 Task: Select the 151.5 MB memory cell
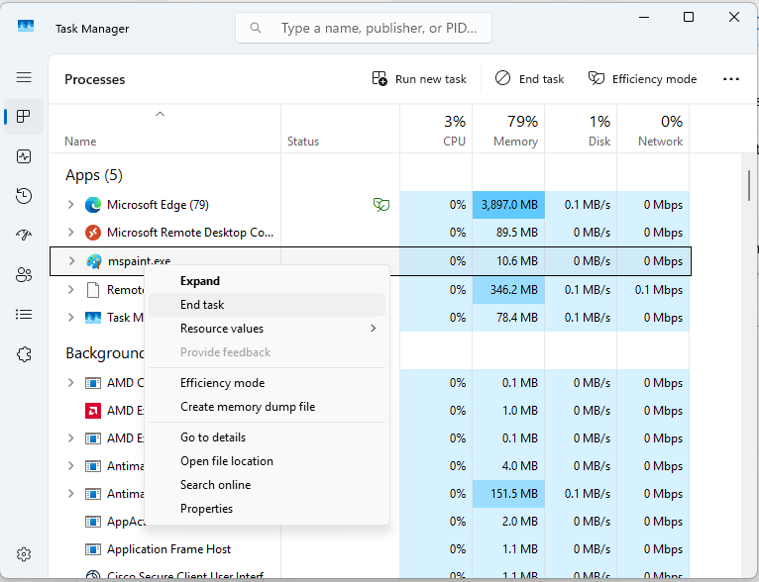(x=508, y=494)
